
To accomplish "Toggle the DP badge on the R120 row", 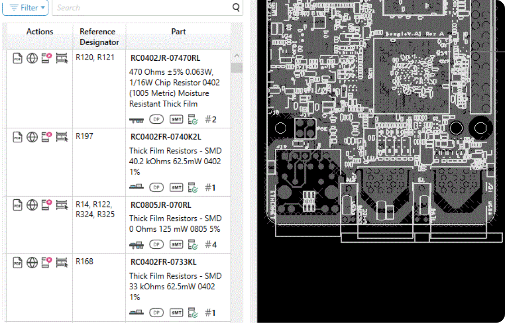I will click(x=156, y=119).
